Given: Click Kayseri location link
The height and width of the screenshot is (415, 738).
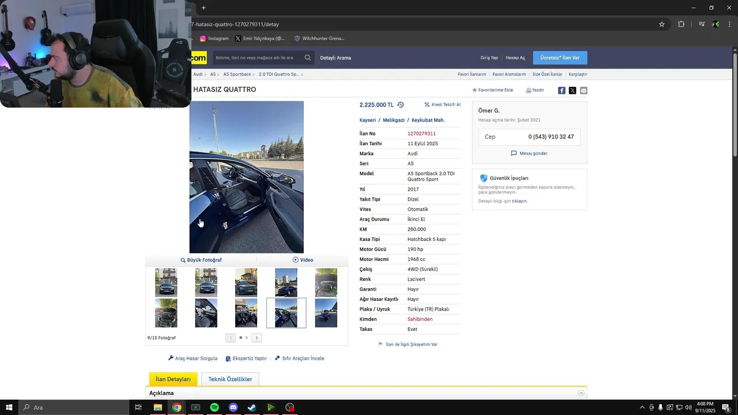Looking at the screenshot, I should click(367, 120).
